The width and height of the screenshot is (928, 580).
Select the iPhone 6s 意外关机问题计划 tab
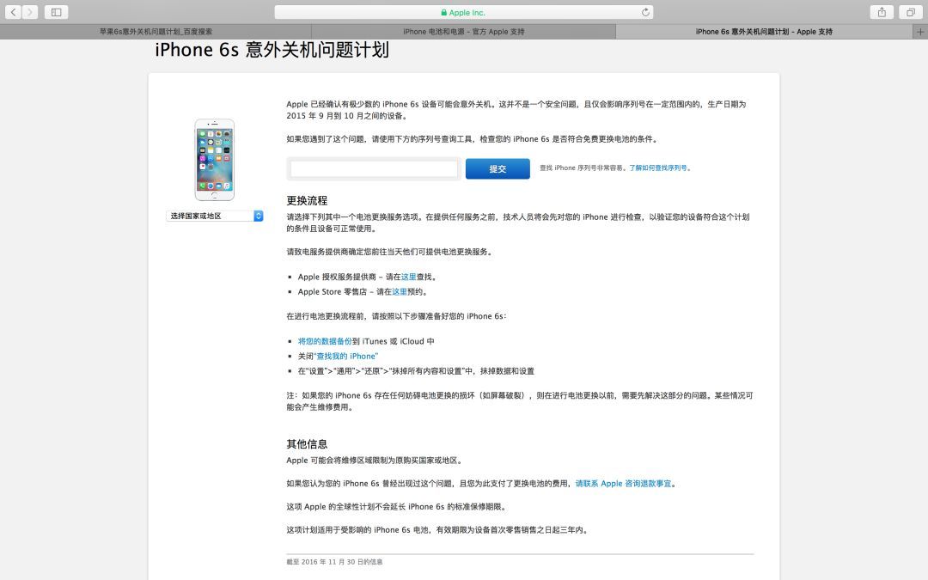coord(763,32)
